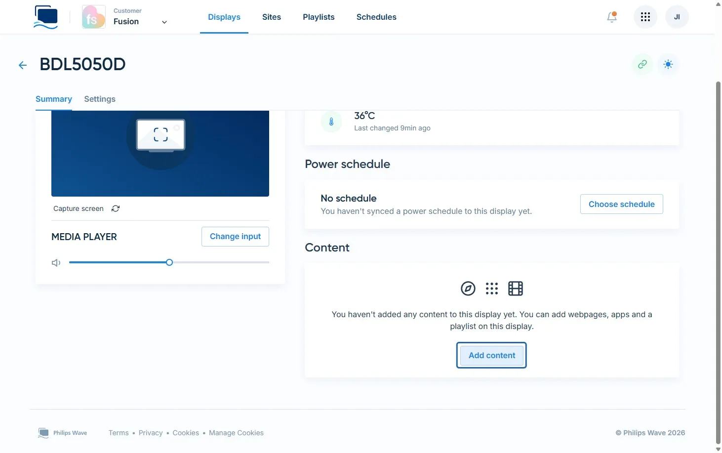Open the Privacy link
The image size is (722, 453).
click(x=151, y=433)
